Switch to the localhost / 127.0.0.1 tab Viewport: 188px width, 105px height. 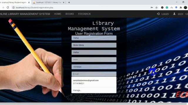[49, 2]
